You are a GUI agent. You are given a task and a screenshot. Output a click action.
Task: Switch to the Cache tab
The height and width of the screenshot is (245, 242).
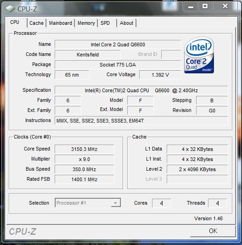pyautogui.click(x=36, y=23)
